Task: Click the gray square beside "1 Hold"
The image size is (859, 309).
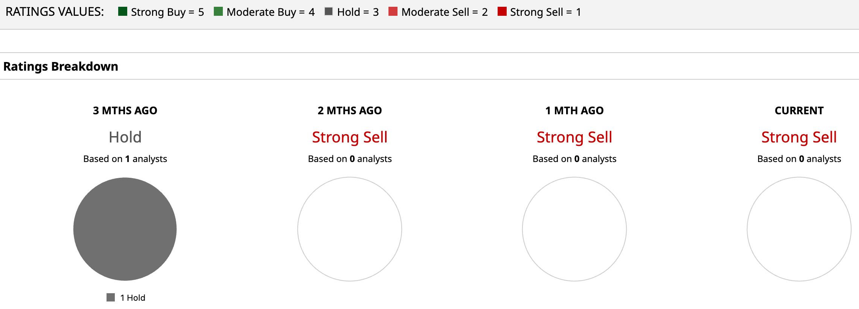Action: 111,298
